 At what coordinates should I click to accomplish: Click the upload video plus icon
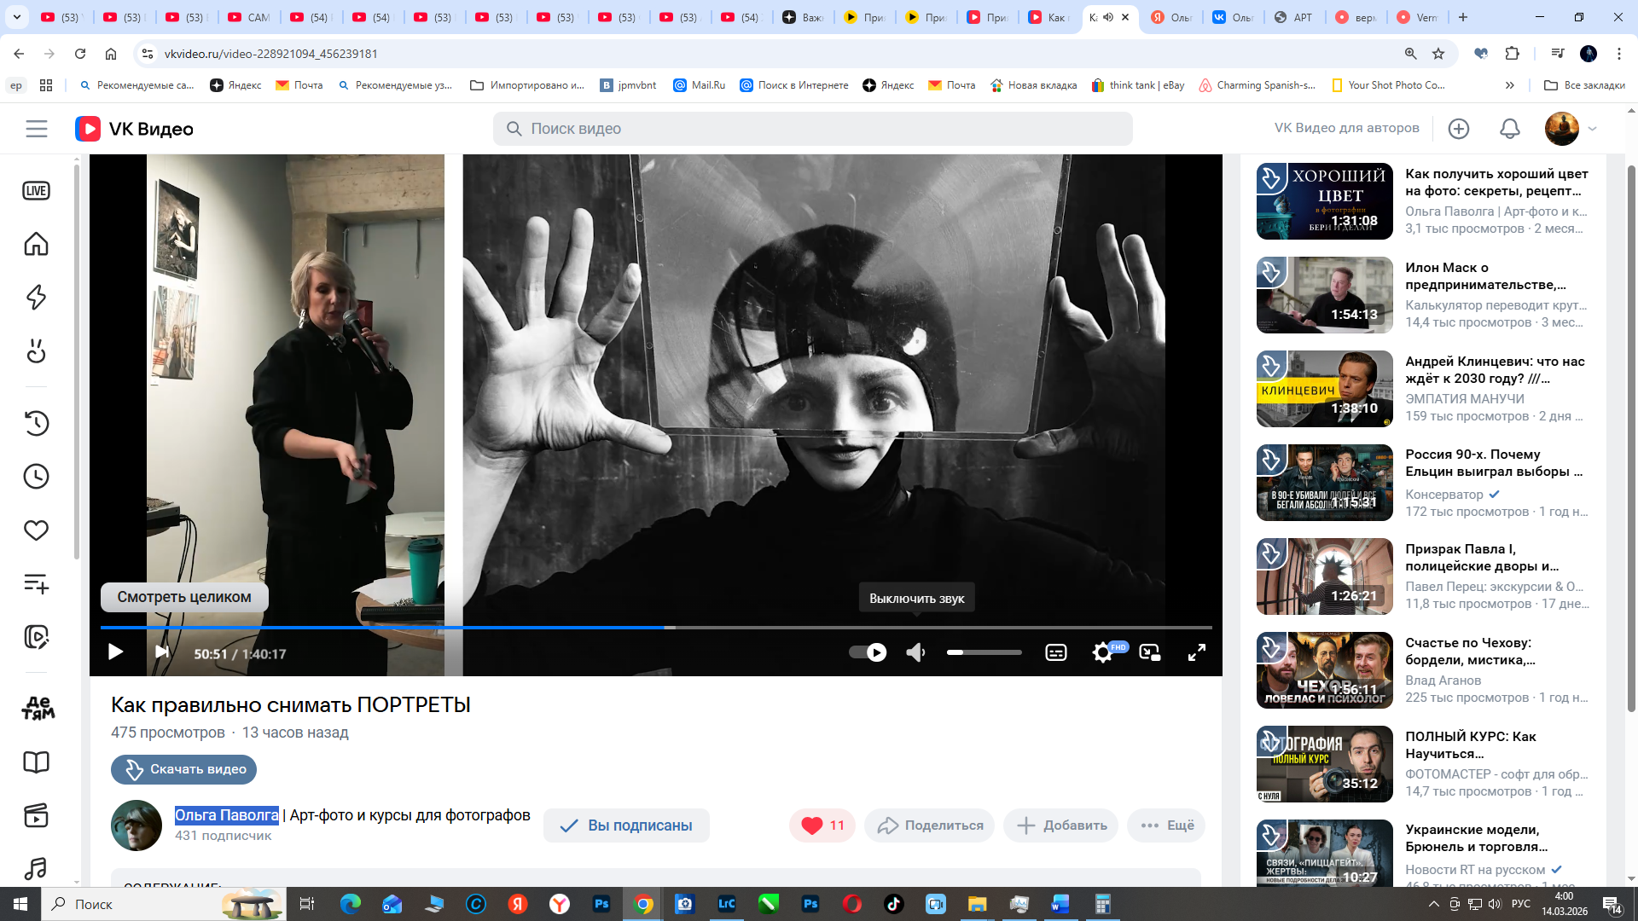click(x=1459, y=129)
